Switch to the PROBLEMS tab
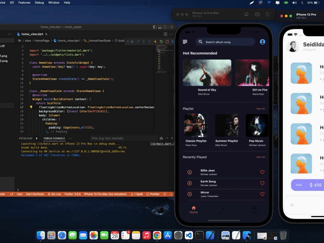Screen dimensions: 324x243 (27, 138)
